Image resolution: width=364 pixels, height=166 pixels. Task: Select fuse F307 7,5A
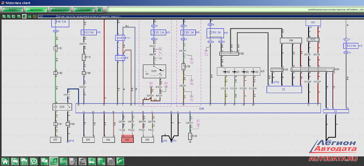click(x=60, y=23)
